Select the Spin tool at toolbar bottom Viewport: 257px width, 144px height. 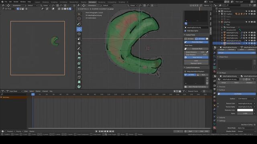(x=79, y=86)
